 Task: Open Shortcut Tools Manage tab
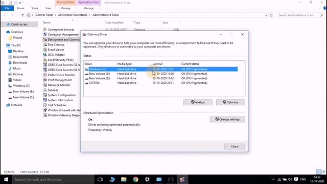point(65,8)
